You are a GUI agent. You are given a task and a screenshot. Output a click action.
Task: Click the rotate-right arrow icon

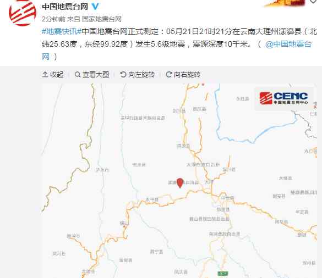coord(168,74)
